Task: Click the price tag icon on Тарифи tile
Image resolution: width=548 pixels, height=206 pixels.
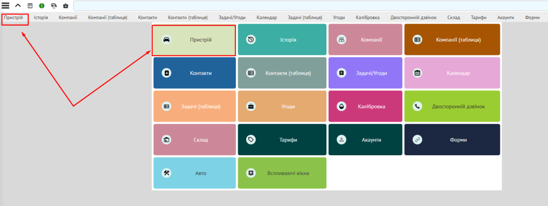Action: click(251, 140)
